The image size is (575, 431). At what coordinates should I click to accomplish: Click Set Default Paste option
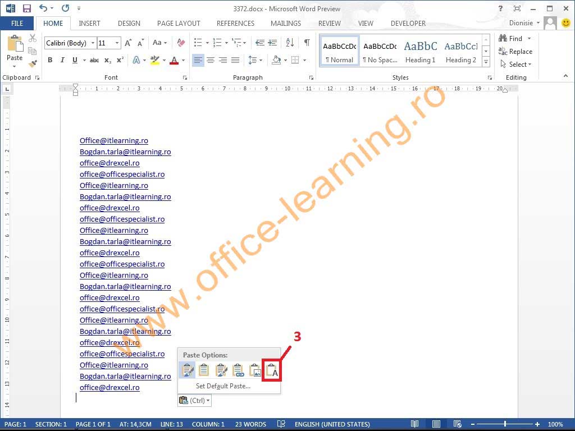tap(223, 386)
